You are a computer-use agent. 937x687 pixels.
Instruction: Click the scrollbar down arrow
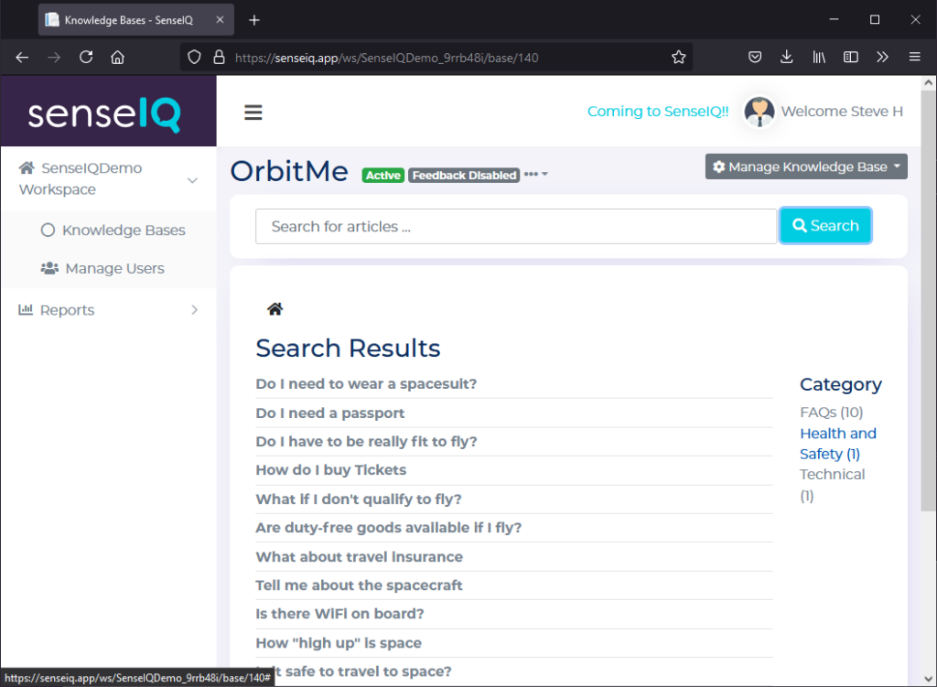[928, 679]
